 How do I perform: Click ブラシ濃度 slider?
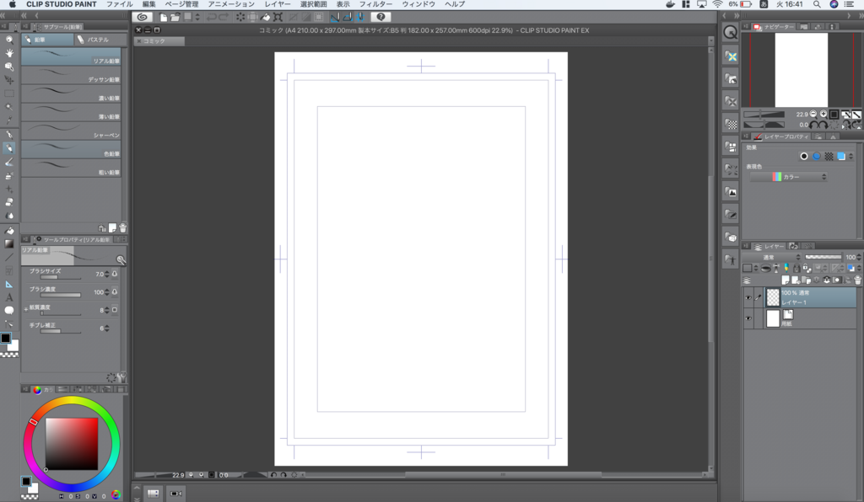[61, 296]
